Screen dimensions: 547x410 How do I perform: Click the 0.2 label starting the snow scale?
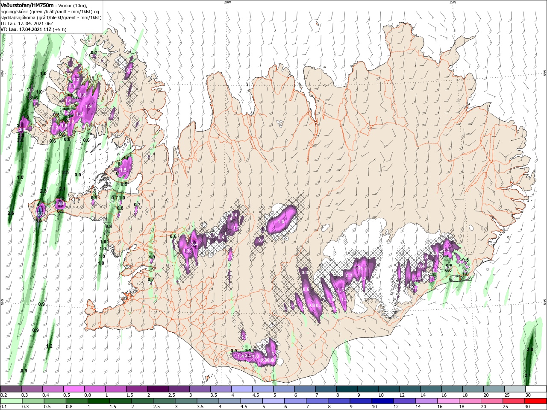(x=4, y=395)
